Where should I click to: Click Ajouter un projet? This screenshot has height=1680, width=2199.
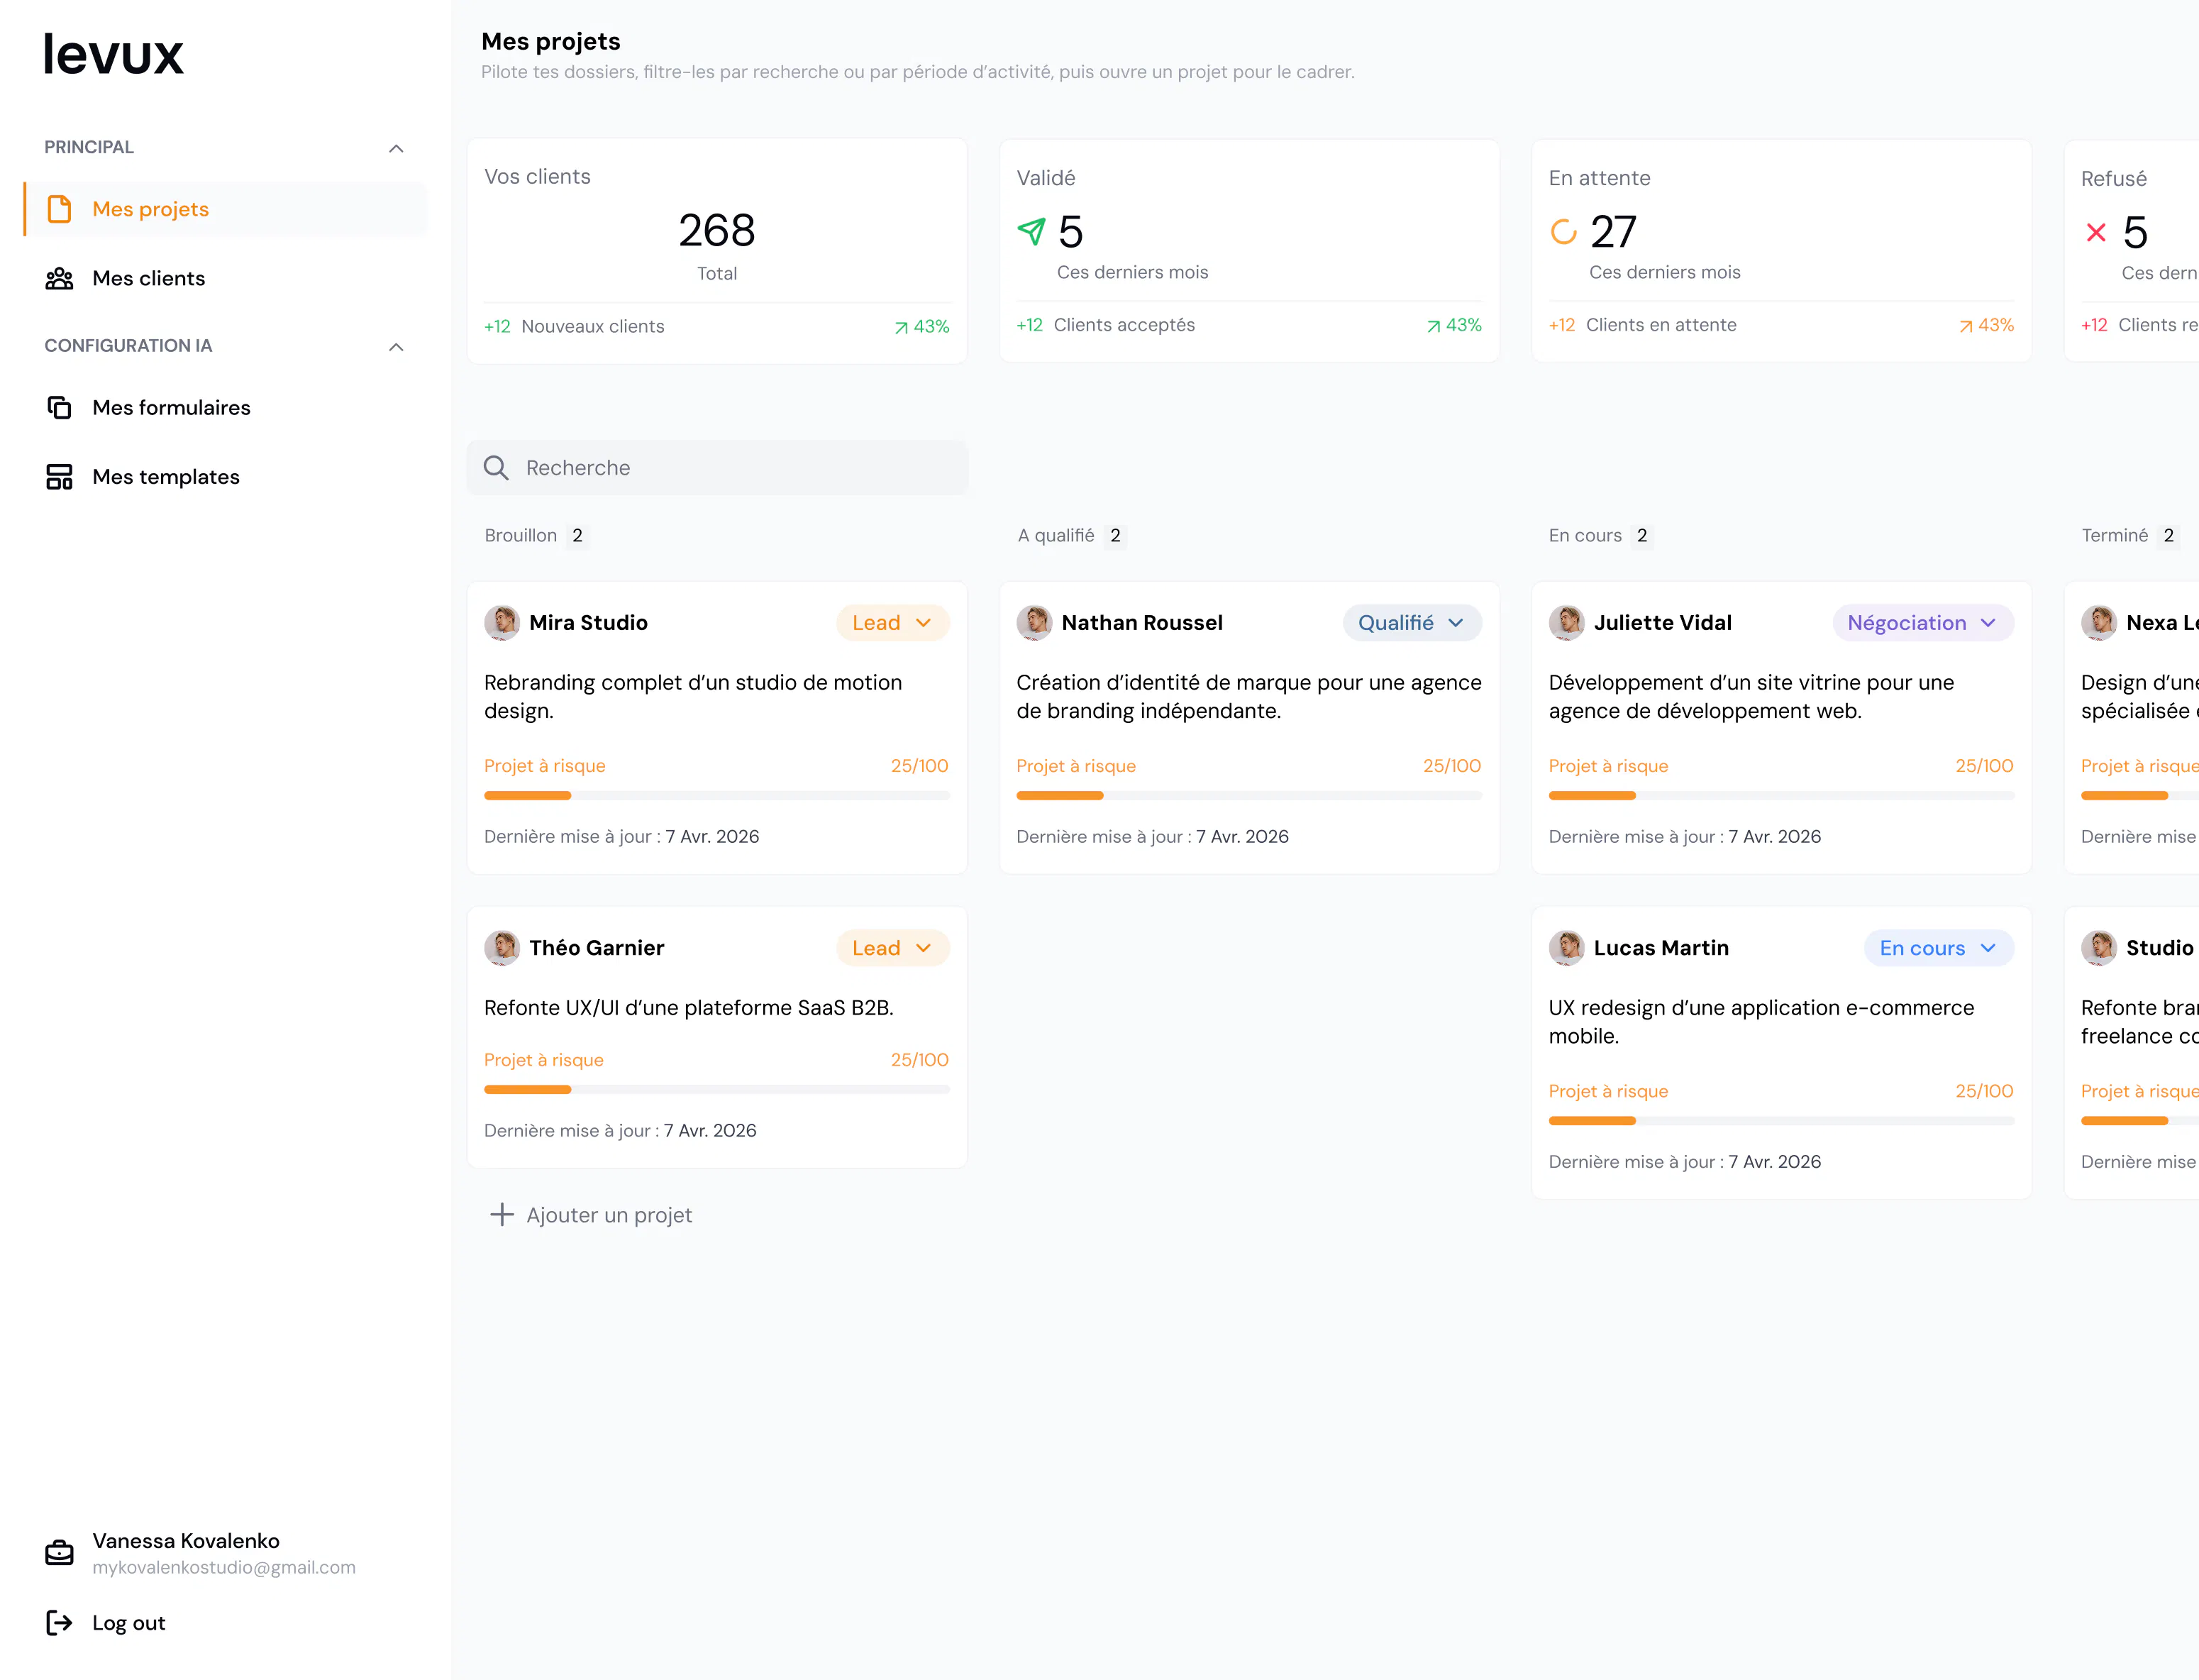pyautogui.click(x=591, y=1215)
